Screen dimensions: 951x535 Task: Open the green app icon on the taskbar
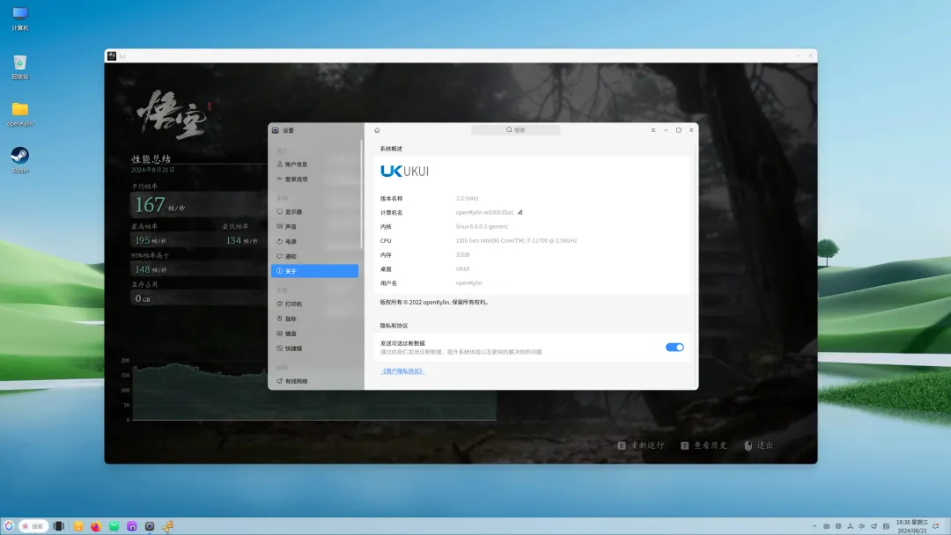coord(114,526)
